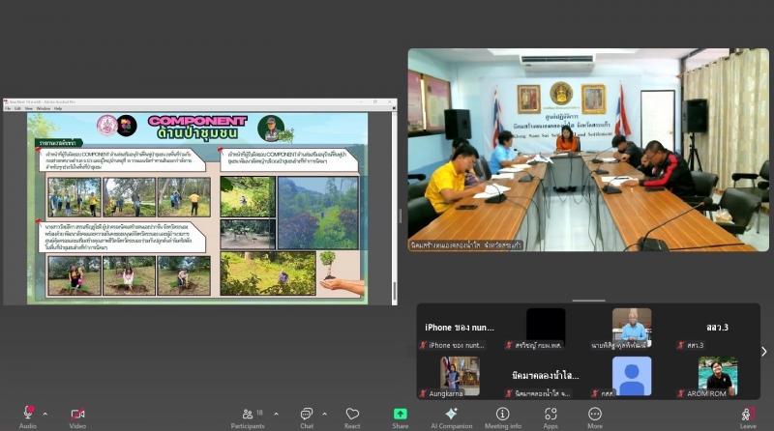Click the Leave meeting button
The image size is (774, 431).
tap(748, 417)
